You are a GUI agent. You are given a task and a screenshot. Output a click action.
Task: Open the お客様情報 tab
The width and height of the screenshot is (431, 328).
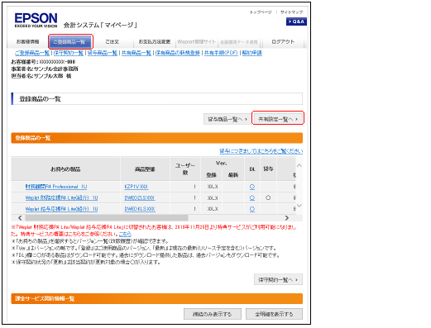(27, 41)
